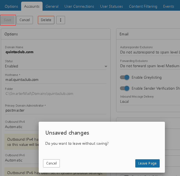Switch to the General tab
Screen dimensions: 180x176
52,6
